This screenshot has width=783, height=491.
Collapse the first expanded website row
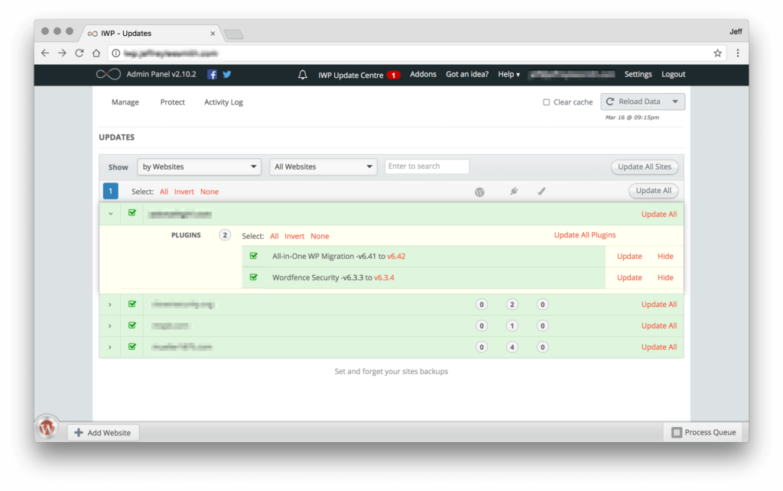point(111,214)
